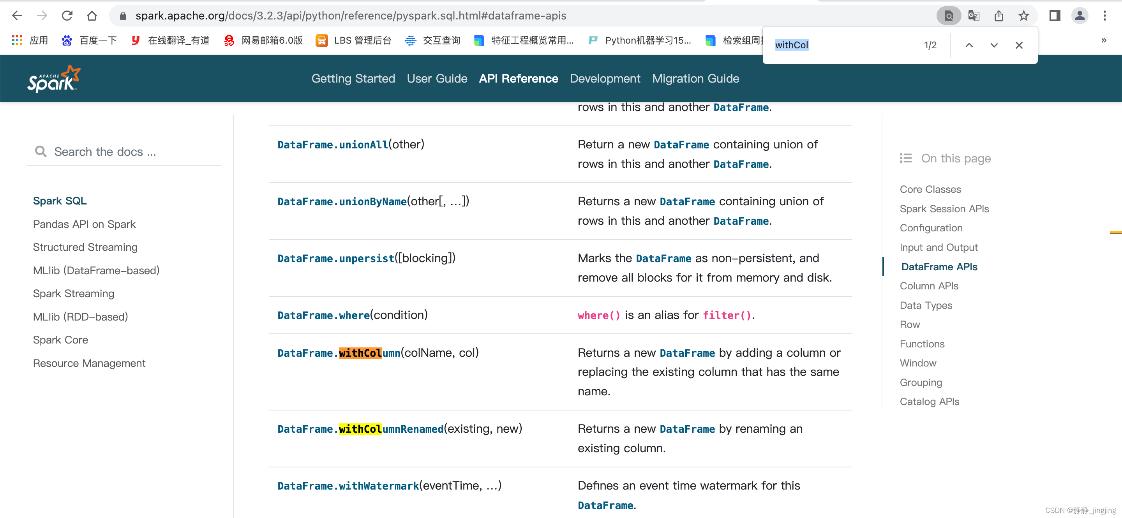The width and height of the screenshot is (1122, 518).
Task: Click the Apache Spark logo
Action: (54, 78)
